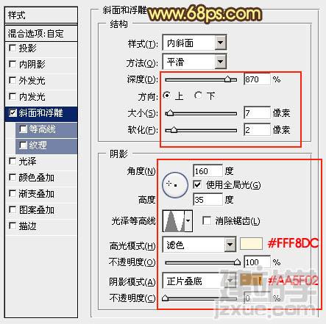Click the 大小 (size) input field showing 7
The image size is (326, 324).
257,113
